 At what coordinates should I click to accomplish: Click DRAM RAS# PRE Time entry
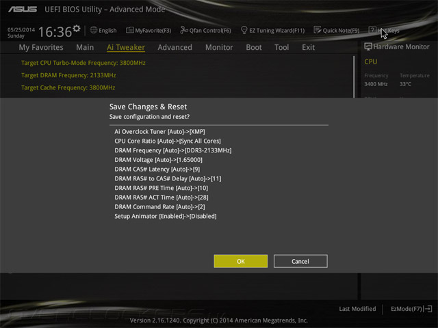click(162, 188)
